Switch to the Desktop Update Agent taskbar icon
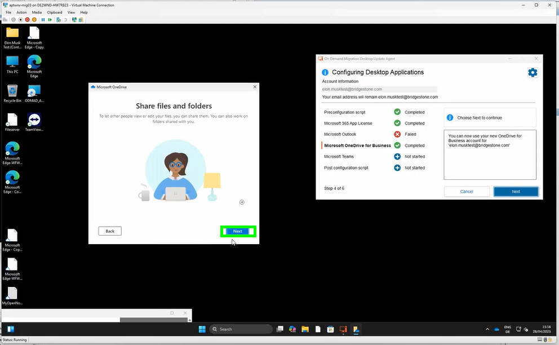 (343, 329)
